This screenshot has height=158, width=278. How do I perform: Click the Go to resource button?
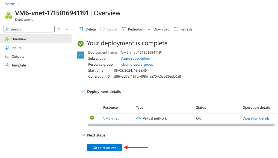point(104,147)
